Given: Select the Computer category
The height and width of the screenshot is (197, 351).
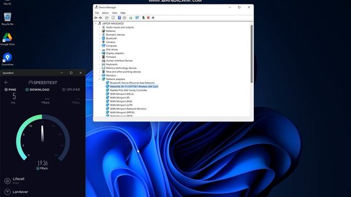Looking at the screenshot, I should tap(111, 46).
